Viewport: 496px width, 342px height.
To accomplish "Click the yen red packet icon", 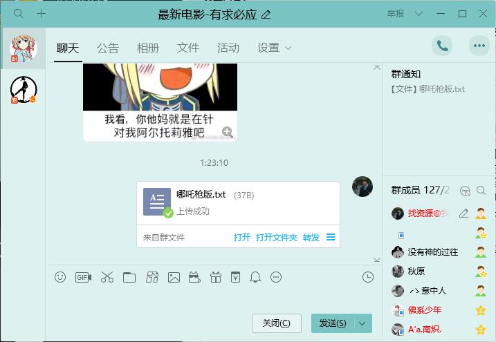I will click(x=235, y=277).
